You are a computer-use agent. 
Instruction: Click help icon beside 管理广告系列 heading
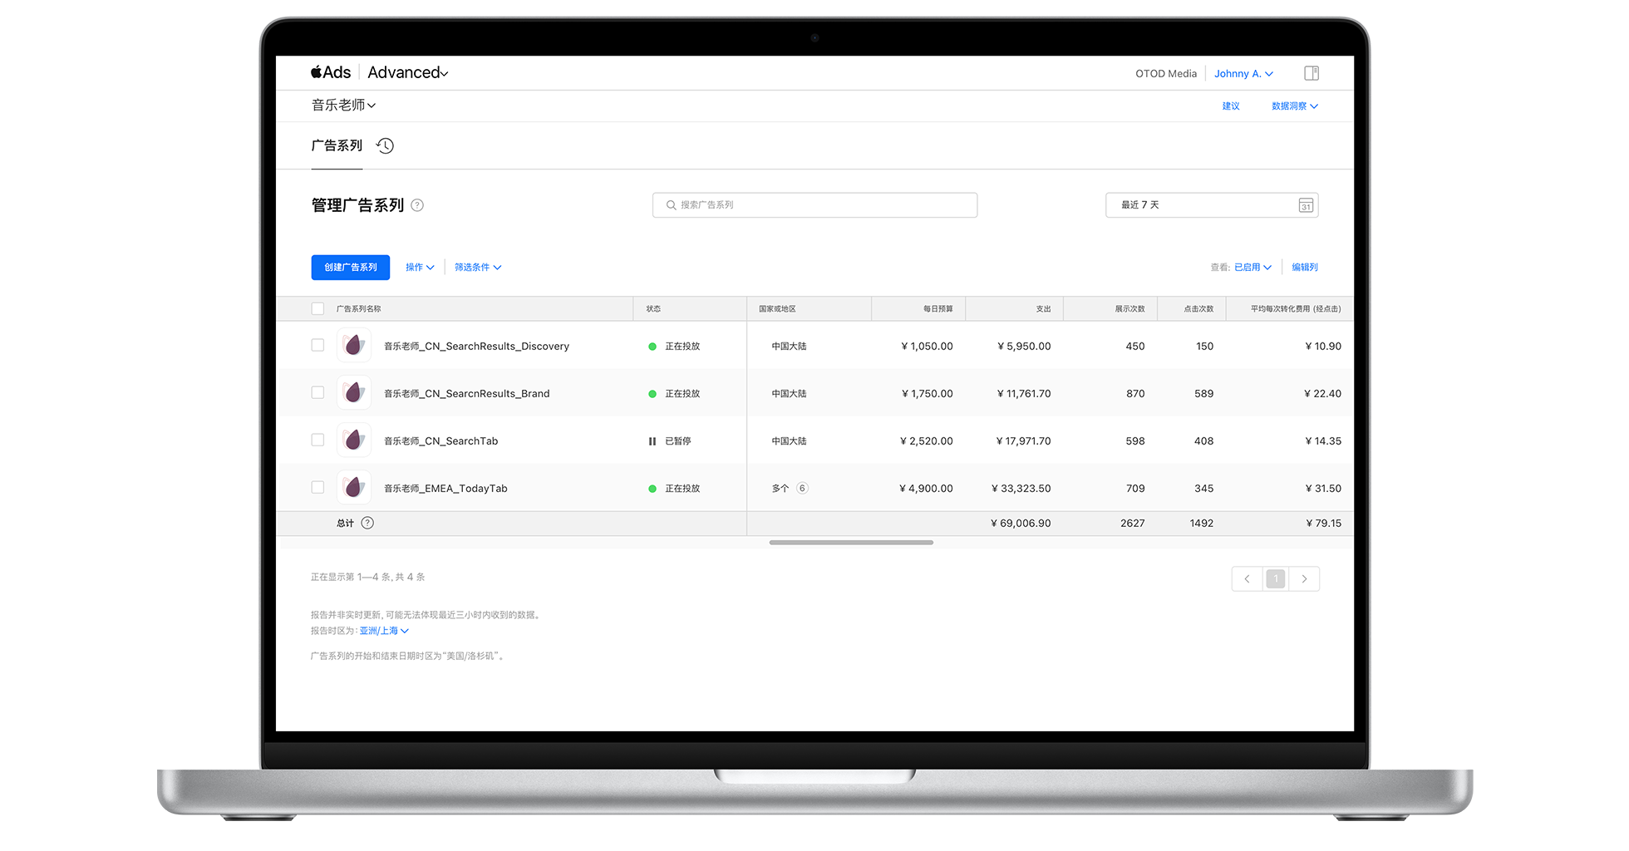[x=417, y=205]
